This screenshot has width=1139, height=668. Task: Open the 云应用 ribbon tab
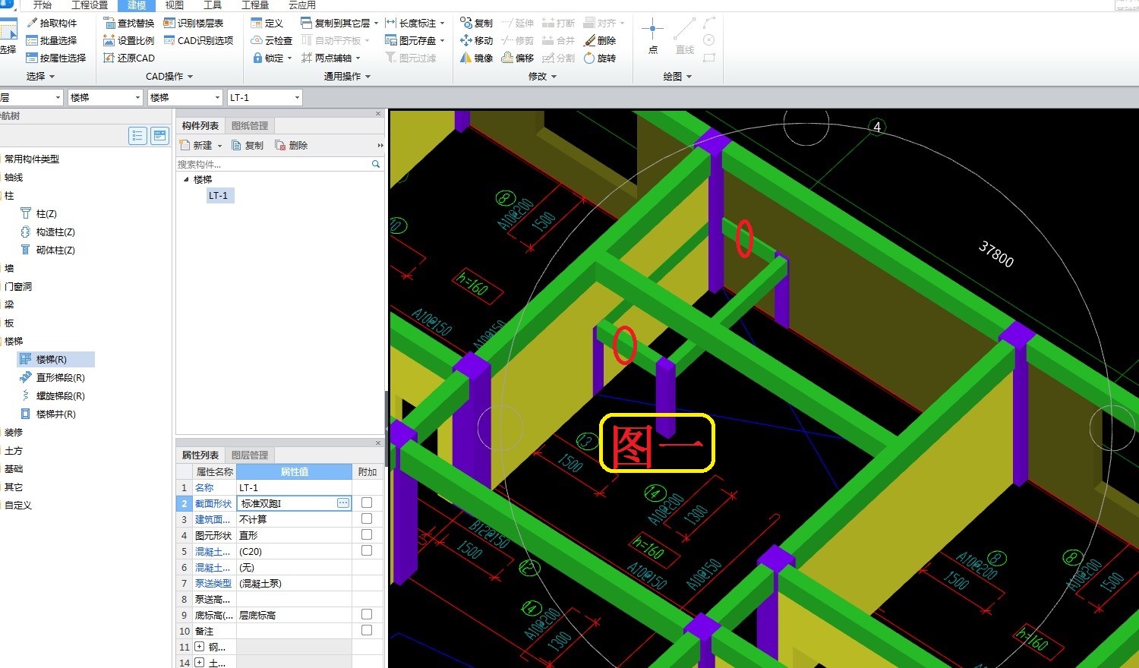coord(301,5)
